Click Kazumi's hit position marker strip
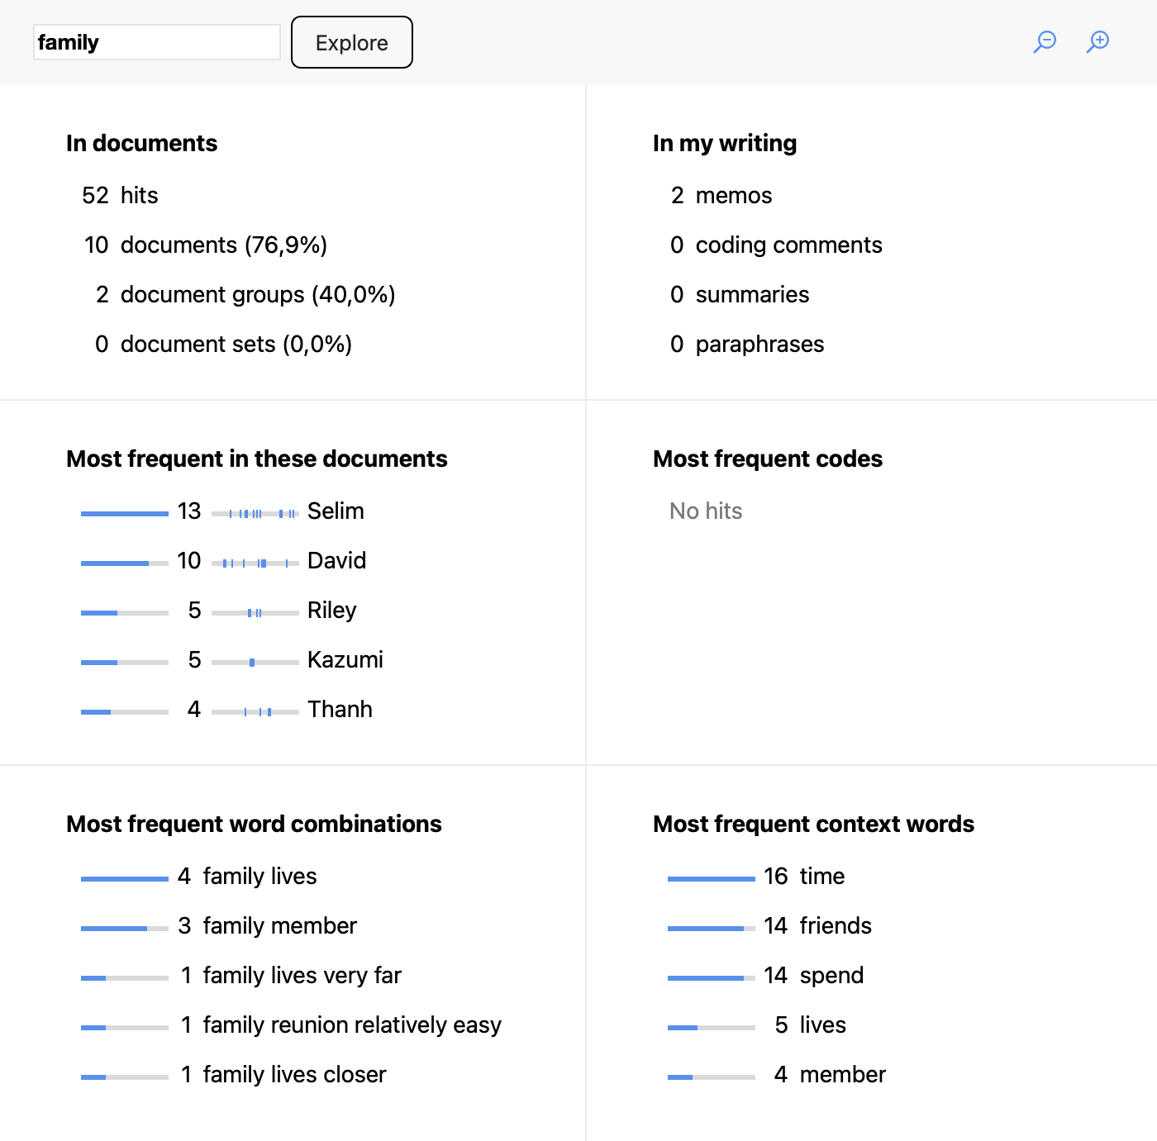This screenshot has width=1157, height=1141. pyautogui.click(x=255, y=663)
